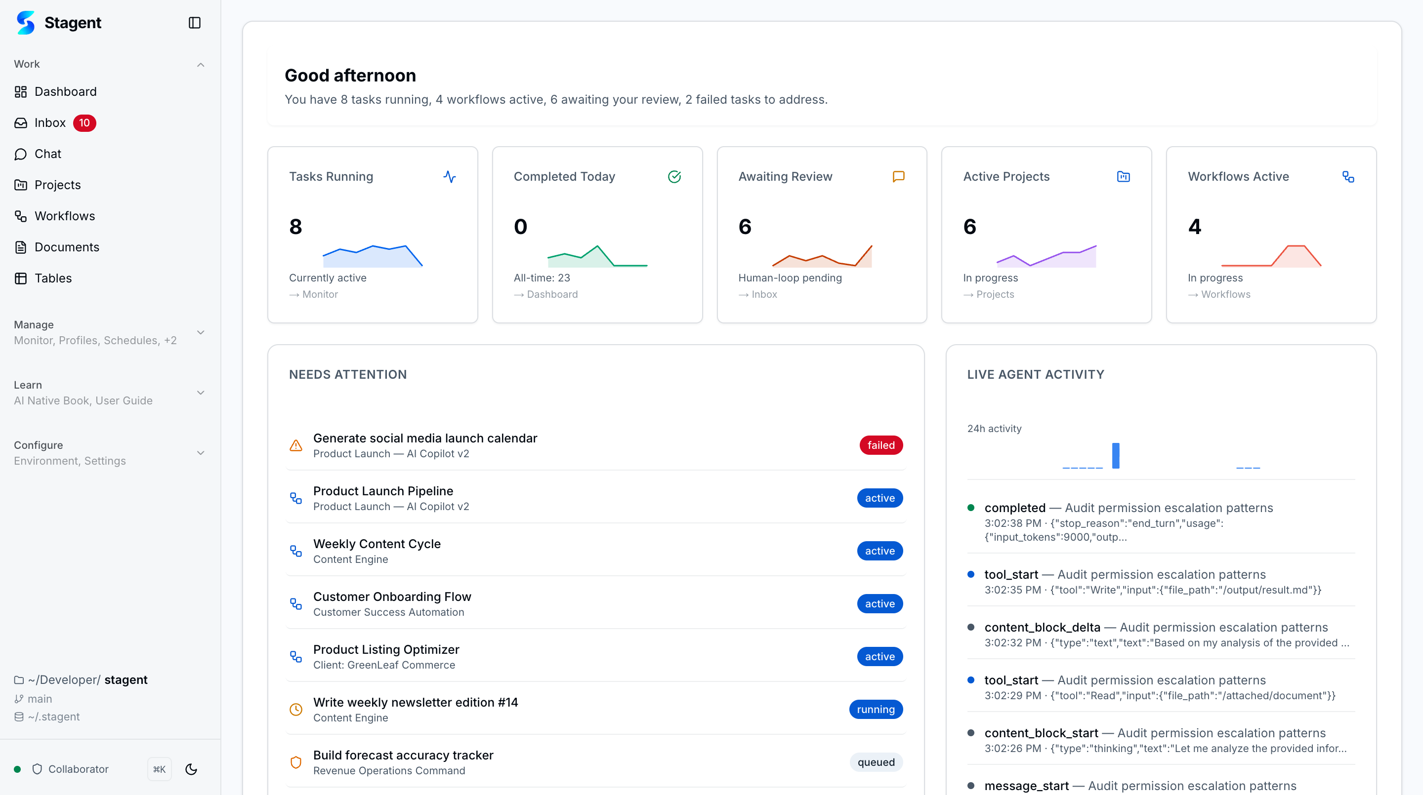Click the Stagent logo icon
Screen dimensions: 1423x795
click(26, 23)
